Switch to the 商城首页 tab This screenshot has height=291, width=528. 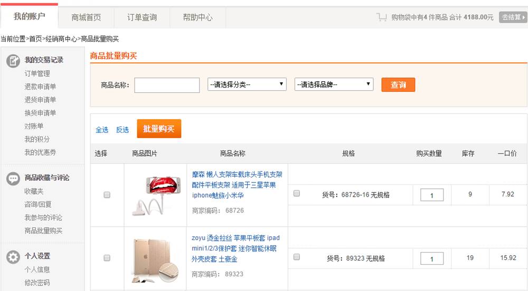86,17
